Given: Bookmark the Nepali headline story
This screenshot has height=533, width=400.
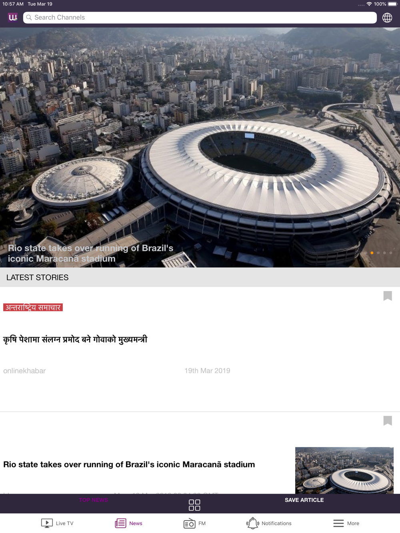Looking at the screenshot, I should 388,296.
